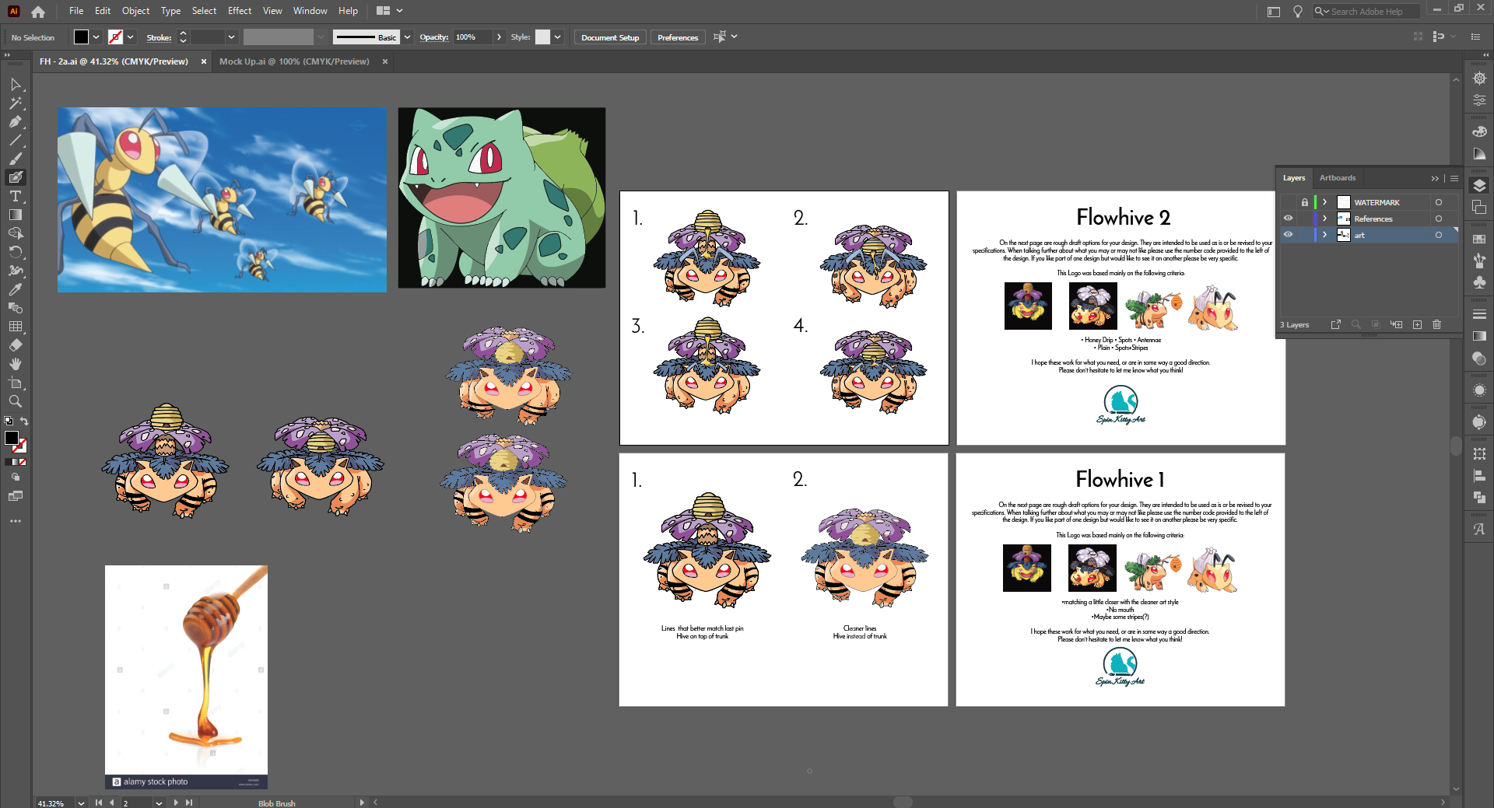Select the Line Segment tool
This screenshot has height=808, width=1494.
click(16, 140)
